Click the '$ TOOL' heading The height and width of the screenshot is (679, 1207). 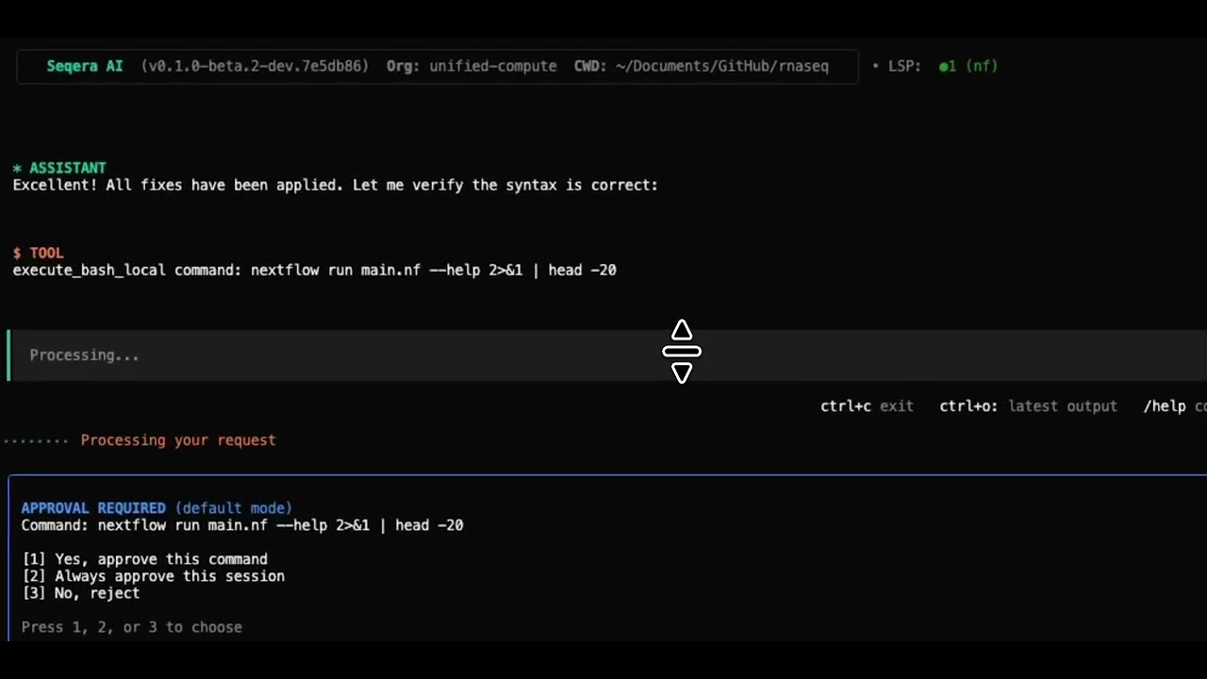(x=39, y=253)
